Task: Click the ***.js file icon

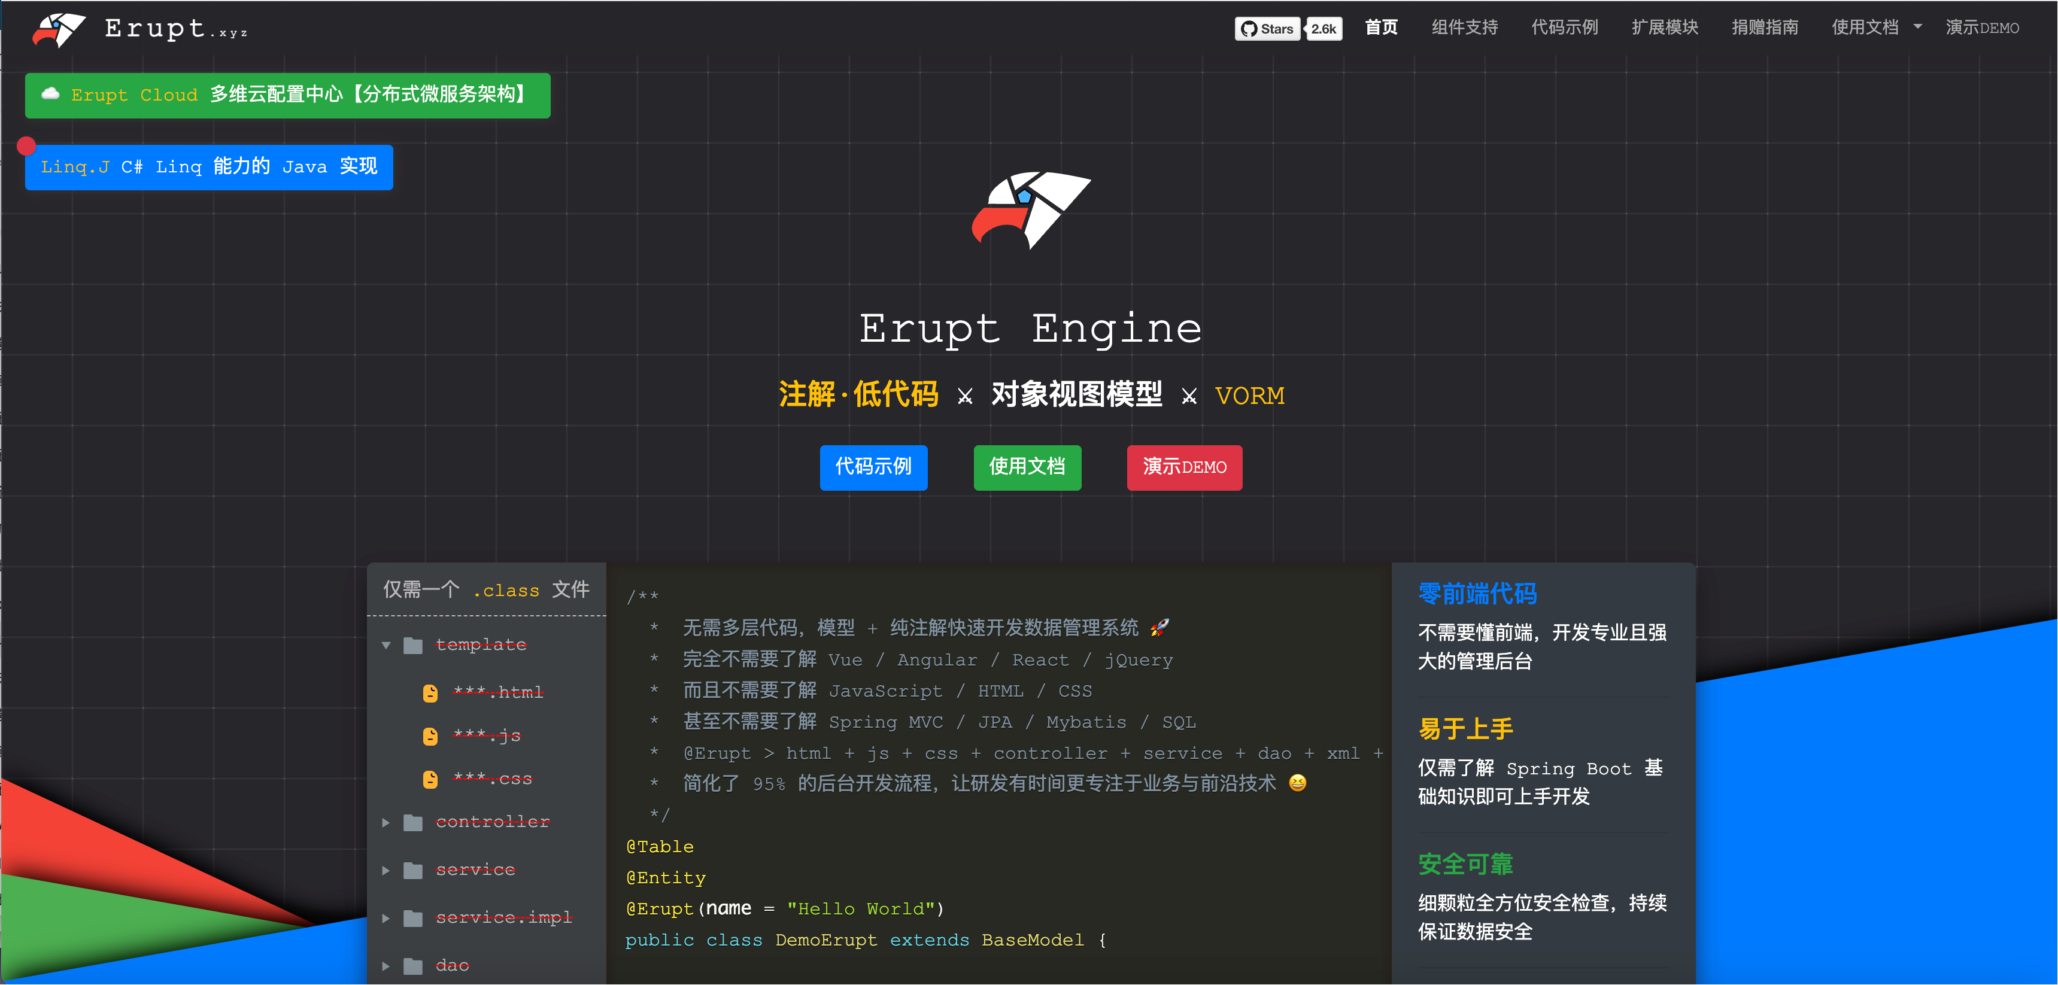Action: coord(430,735)
